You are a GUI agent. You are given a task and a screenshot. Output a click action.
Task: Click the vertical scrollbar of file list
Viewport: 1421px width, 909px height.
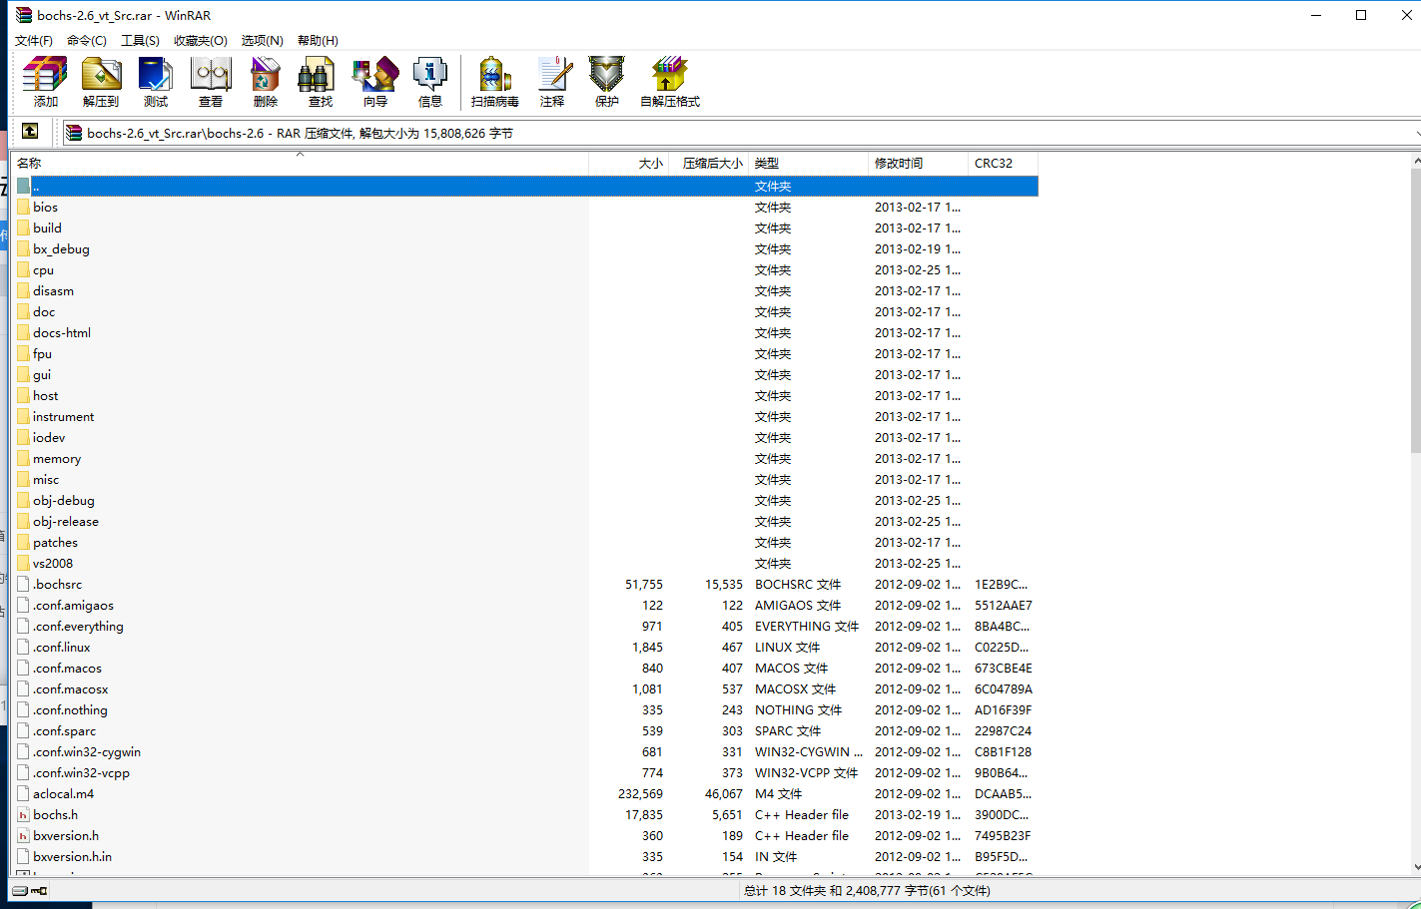click(1415, 309)
